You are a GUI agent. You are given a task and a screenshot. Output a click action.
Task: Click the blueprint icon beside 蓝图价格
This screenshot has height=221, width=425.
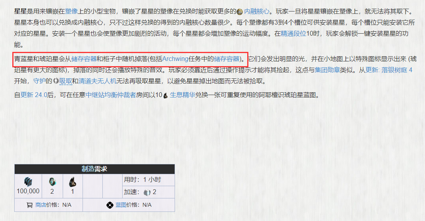110,205
